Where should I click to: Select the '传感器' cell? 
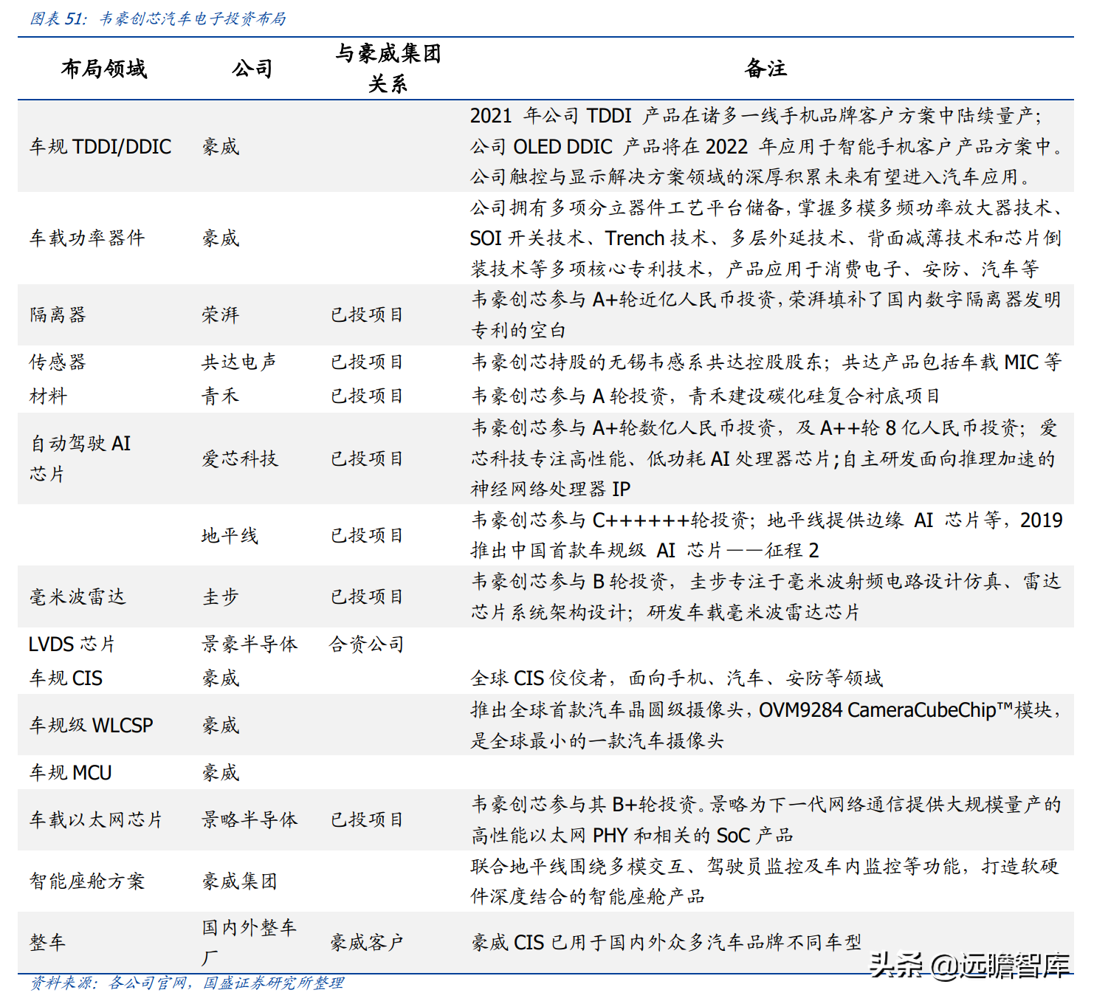(x=58, y=362)
